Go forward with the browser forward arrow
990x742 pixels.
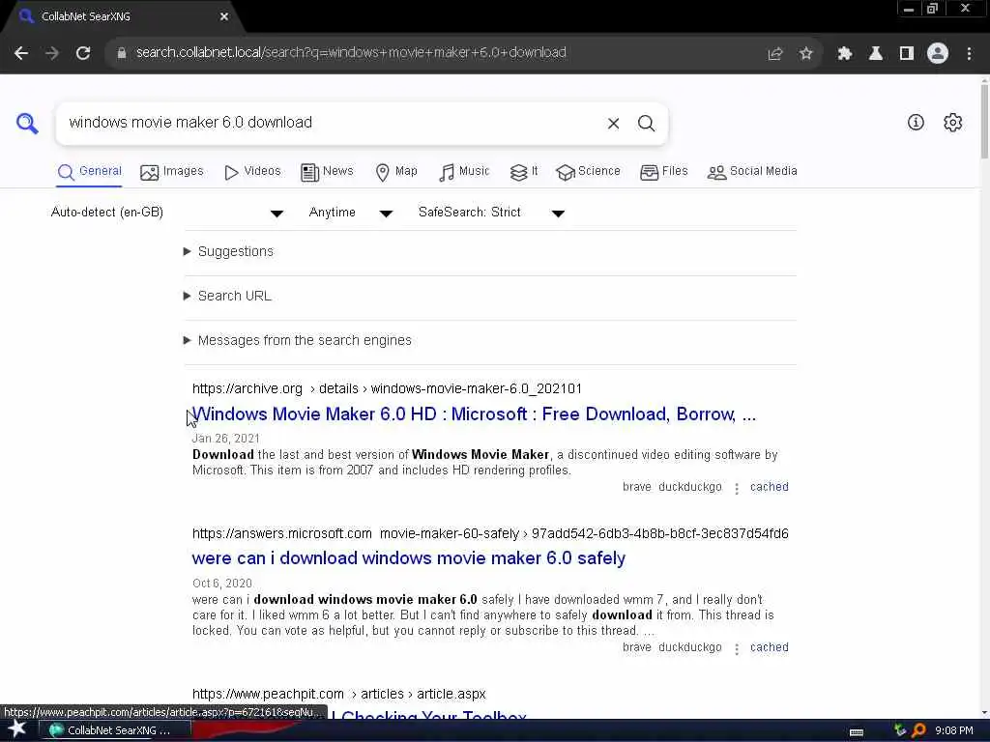tap(52, 53)
